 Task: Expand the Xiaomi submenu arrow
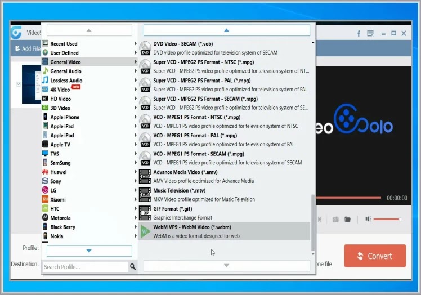135,199
